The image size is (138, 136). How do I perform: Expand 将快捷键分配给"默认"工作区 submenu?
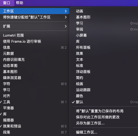(35, 17)
